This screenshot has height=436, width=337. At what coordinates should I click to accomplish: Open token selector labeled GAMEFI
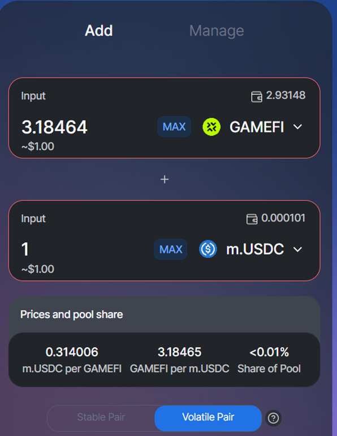coord(252,127)
